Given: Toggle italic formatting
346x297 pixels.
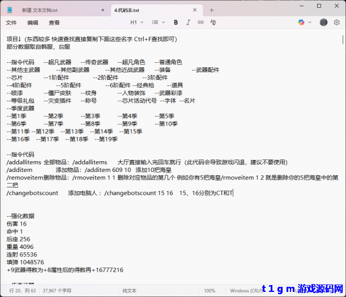Looking at the screenshot, I should 188,23.
